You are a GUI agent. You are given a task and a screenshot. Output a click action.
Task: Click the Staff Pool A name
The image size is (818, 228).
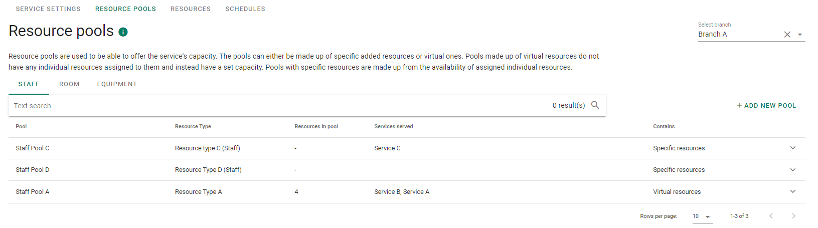point(33,192)
